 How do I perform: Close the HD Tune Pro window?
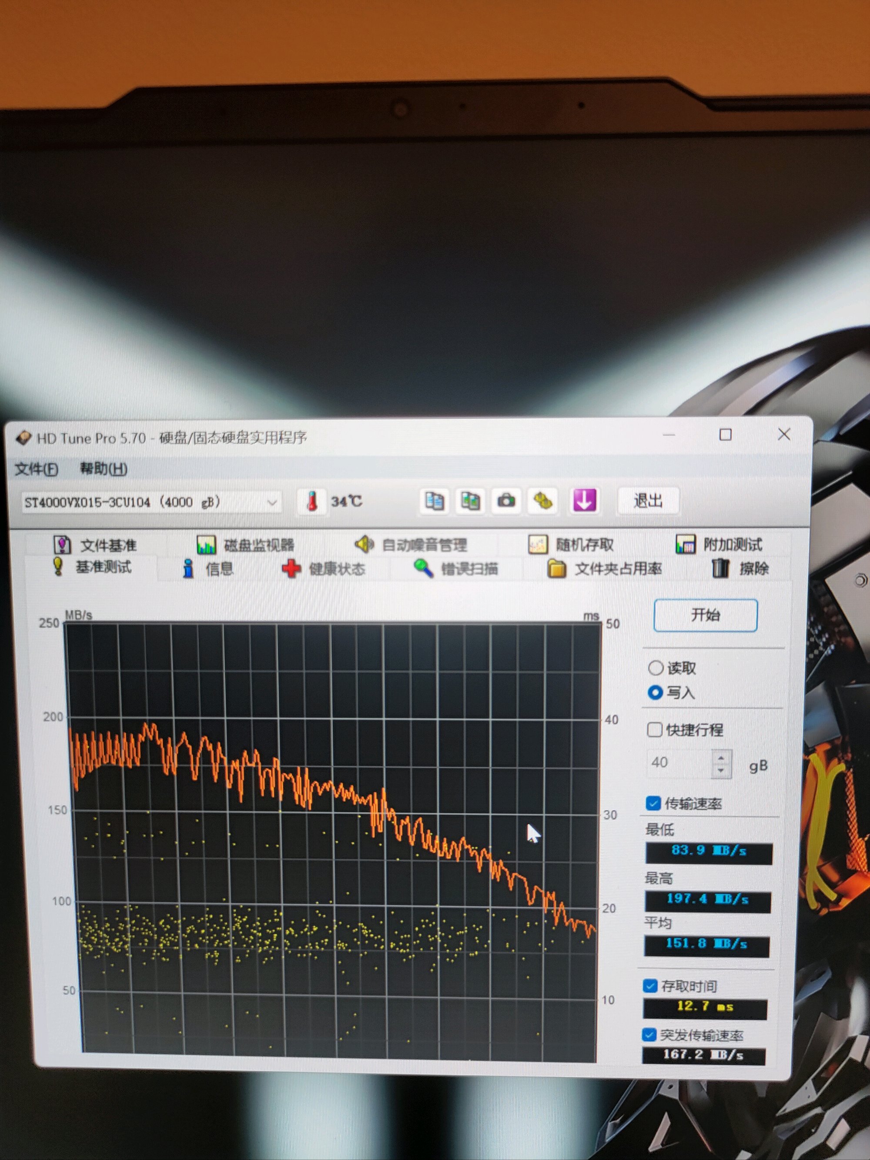point(784,434)
